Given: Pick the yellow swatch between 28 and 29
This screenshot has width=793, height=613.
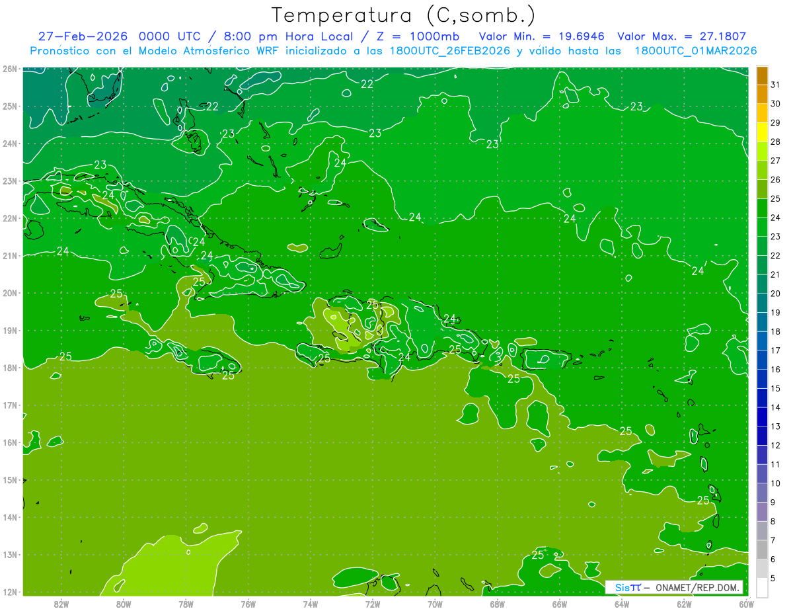Looking at the screenshot, I should pyautogui.click(x=762, y=132).
